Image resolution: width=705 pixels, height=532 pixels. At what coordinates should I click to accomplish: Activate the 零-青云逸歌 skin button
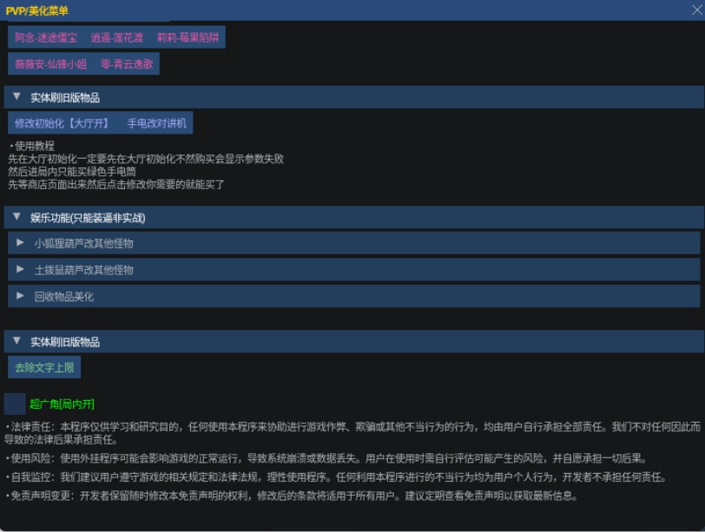(126, 64)
